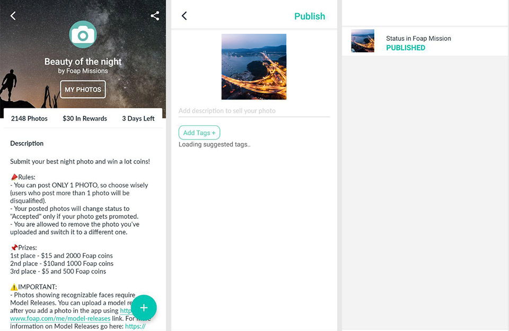
Task: Go back from the Publish screen
Action: 185,16
